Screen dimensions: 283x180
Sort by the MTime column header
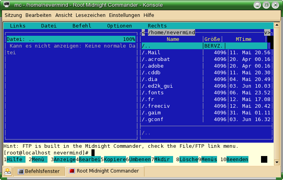(x=243, y=39)
